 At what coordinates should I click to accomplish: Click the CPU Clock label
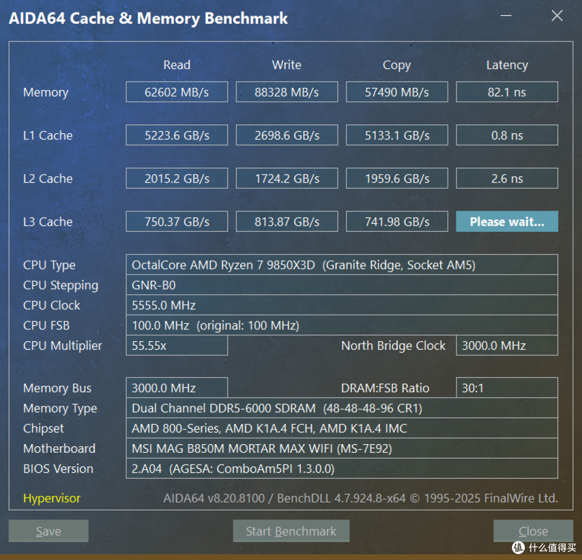[52, 305]
